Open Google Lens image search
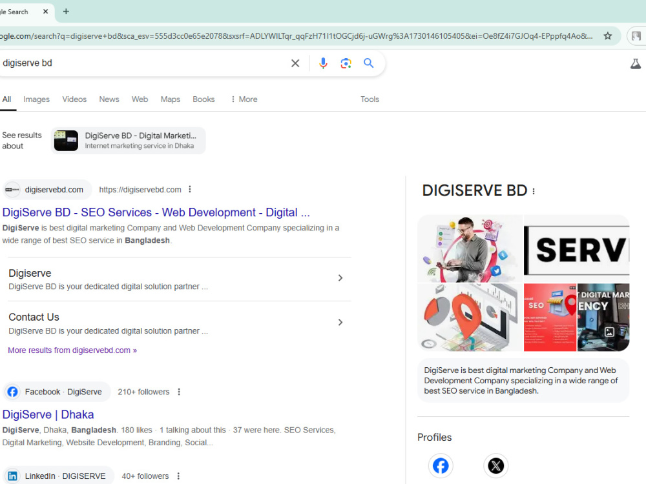Screen dimensions: 646x484 coord(346,63)
